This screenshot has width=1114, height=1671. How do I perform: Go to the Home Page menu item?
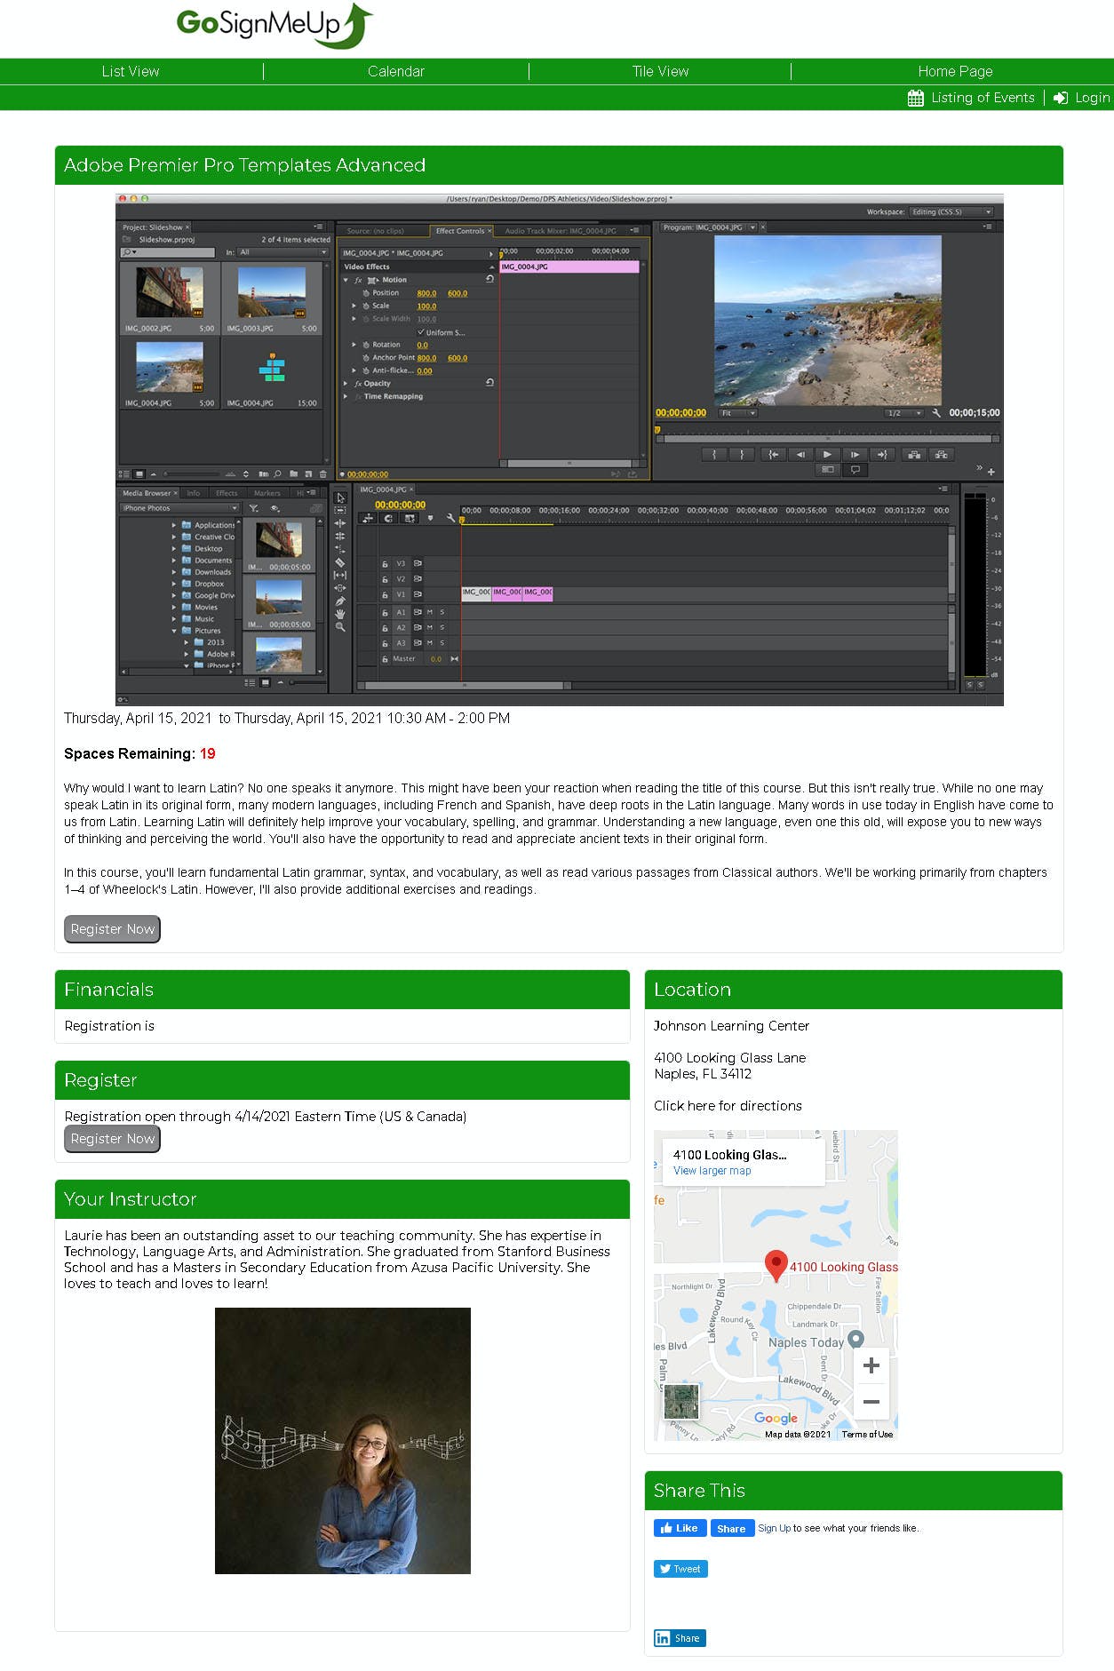click(x=955, y=71)
